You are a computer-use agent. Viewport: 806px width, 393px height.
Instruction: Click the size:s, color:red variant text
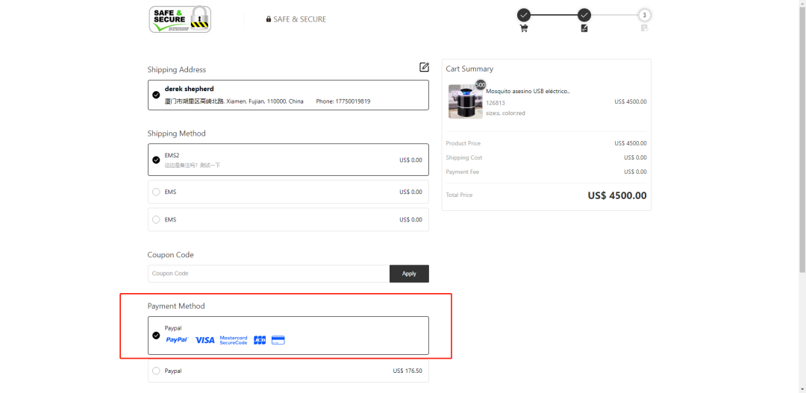pos(505,113)
